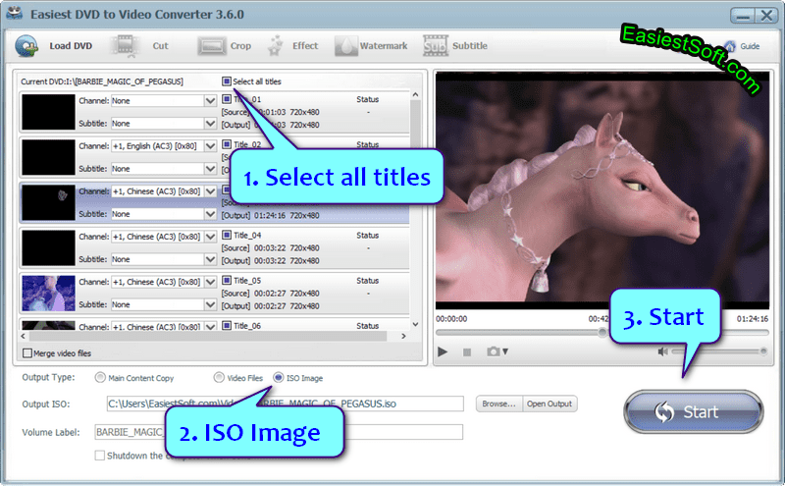Click title list scroll-up arrow
The width and height of the screenshot is (785, 486).
(415, 94)
